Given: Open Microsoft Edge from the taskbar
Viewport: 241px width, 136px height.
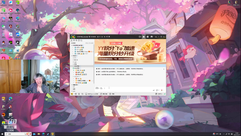Looking at the screenshot, I should coord(43,134).
